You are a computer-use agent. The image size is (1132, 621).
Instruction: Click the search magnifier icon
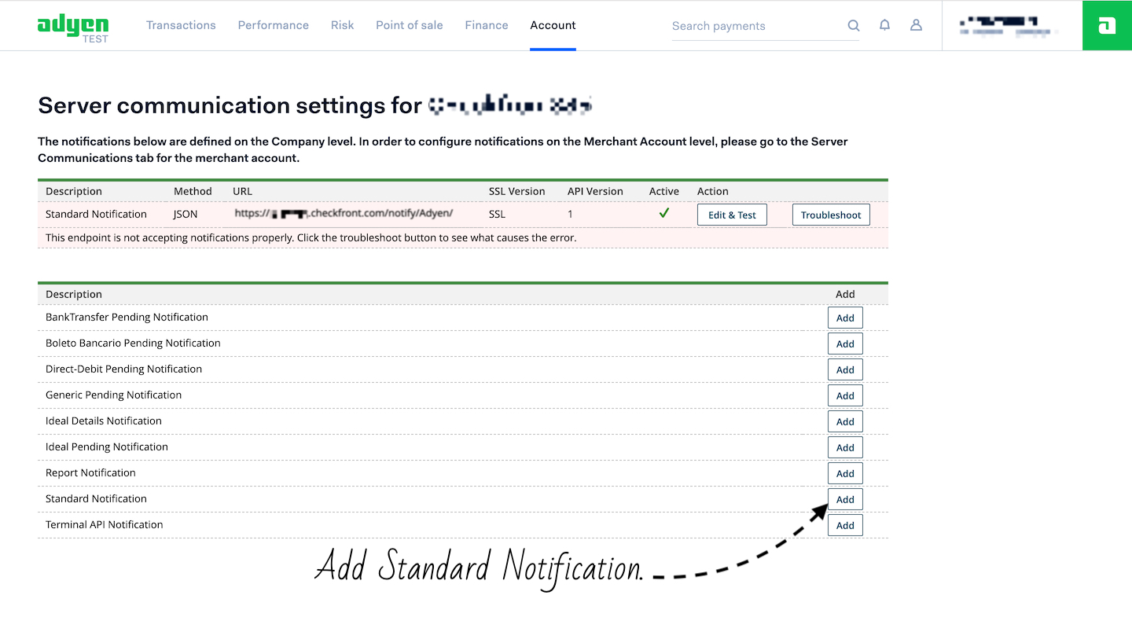(854, 25)
